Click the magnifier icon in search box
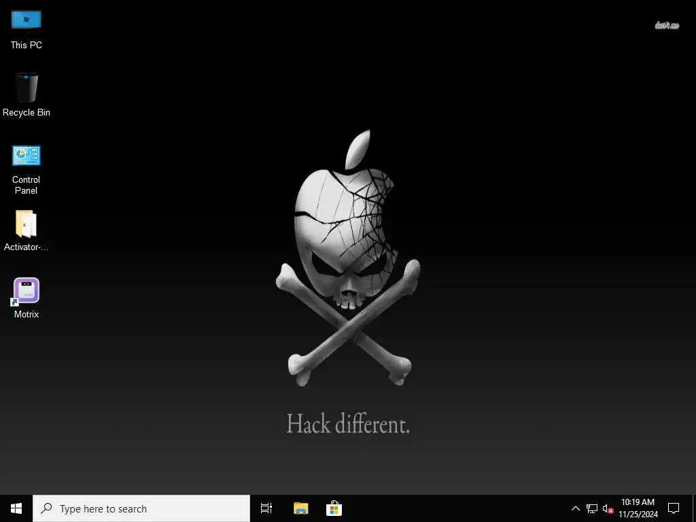This screenshot has width=696, height=522. (46, 508)
